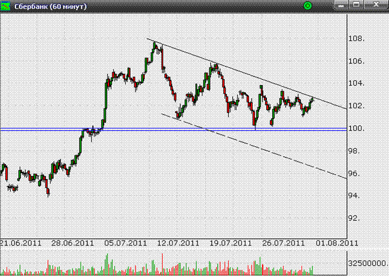Click the title text Сбербанк (60 минут)

pos(50,6)
